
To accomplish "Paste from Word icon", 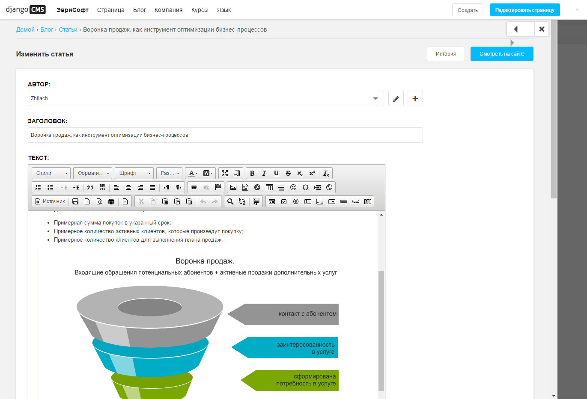I will pyautogui.click(x=189, y=201).
